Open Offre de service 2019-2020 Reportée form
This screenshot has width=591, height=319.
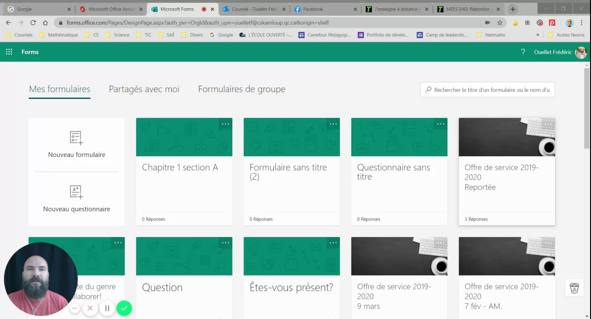tap(507, 171)
